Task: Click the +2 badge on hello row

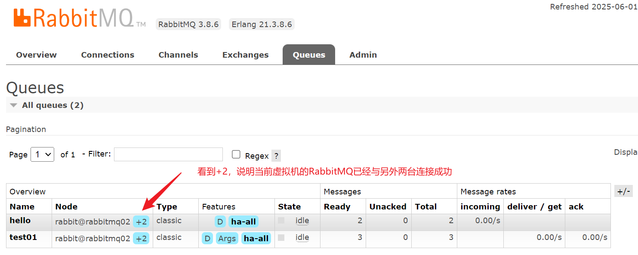Action: (x=142, y=222)
